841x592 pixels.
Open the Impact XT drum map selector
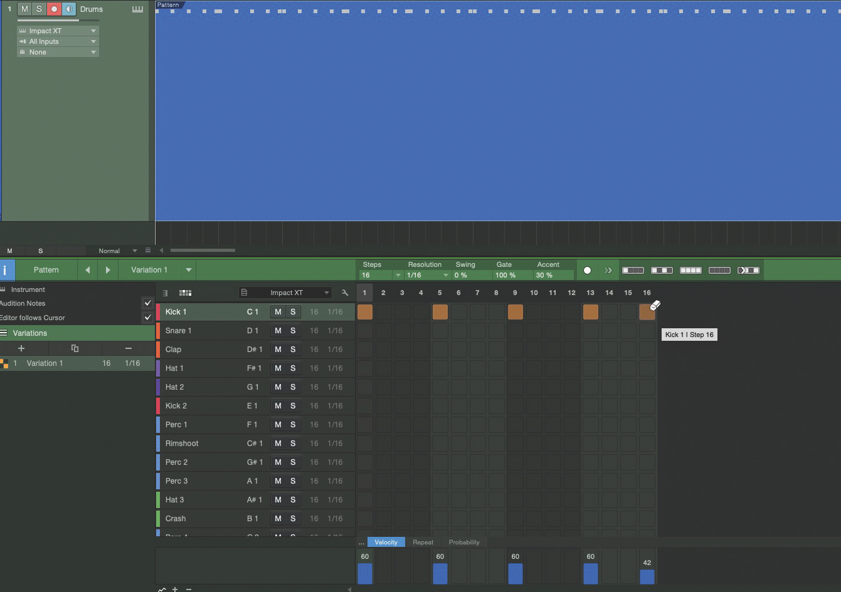click(x=285, y=293)
